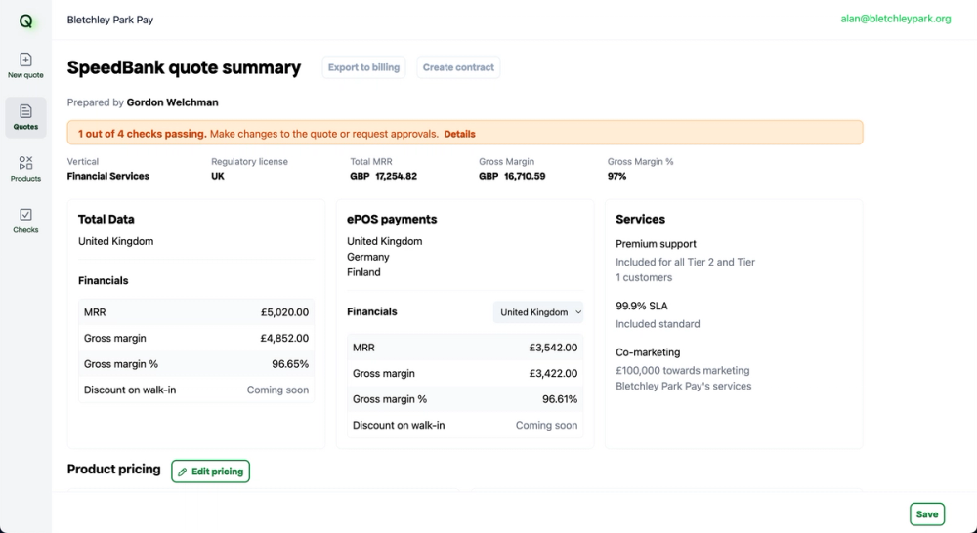This screenshot has height=533, width=977.
Task: Click the ePOS payments heading
Action: click(x=392, y=220)
